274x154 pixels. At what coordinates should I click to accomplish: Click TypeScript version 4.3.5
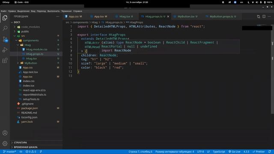246,151
